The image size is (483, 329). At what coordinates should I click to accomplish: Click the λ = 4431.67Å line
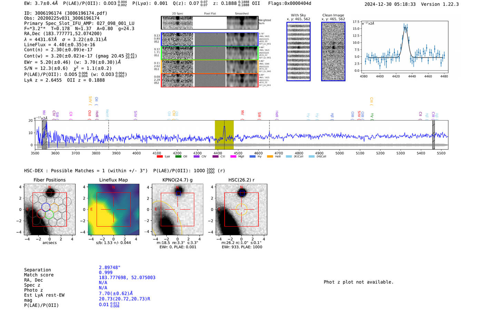pos(66,39)
